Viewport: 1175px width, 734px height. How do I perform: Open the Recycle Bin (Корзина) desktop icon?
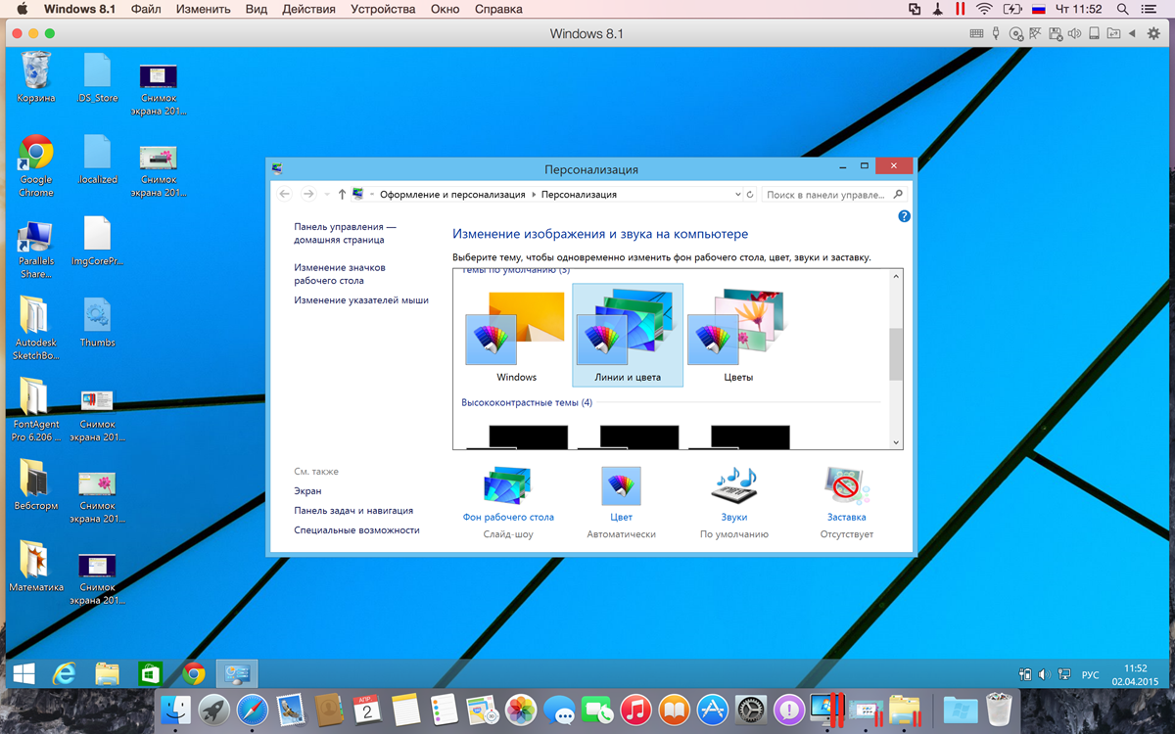36,71
